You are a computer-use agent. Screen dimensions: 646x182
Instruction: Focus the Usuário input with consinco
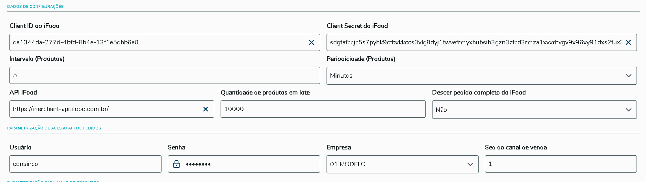tap(85, 164)
